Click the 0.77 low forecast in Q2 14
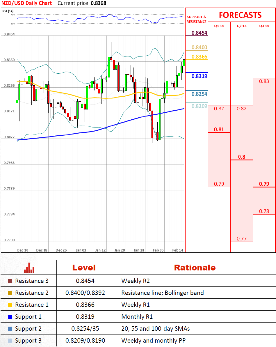Viewport: 276px width, 347px height. tap(241, 239)
